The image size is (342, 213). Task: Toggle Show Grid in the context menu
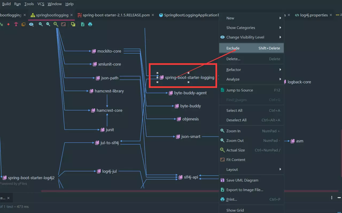pos(251,210)
